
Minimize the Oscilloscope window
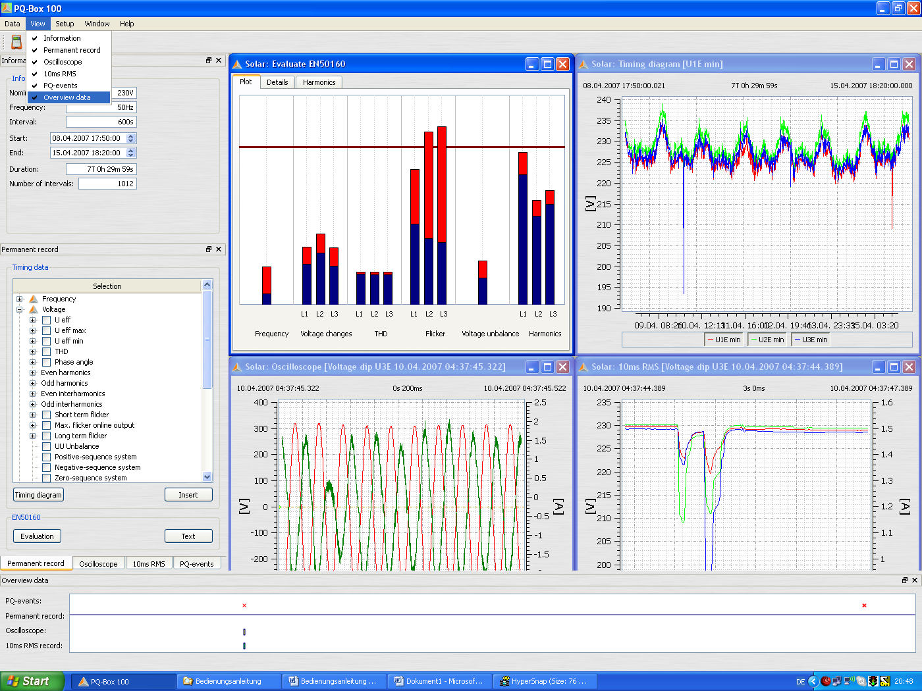coord(532,367)
